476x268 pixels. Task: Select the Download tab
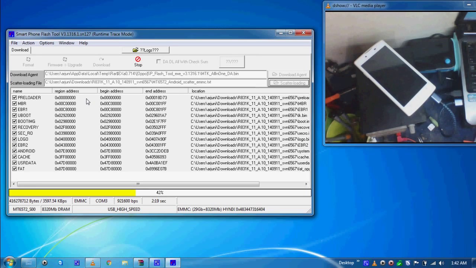[20, 50]
